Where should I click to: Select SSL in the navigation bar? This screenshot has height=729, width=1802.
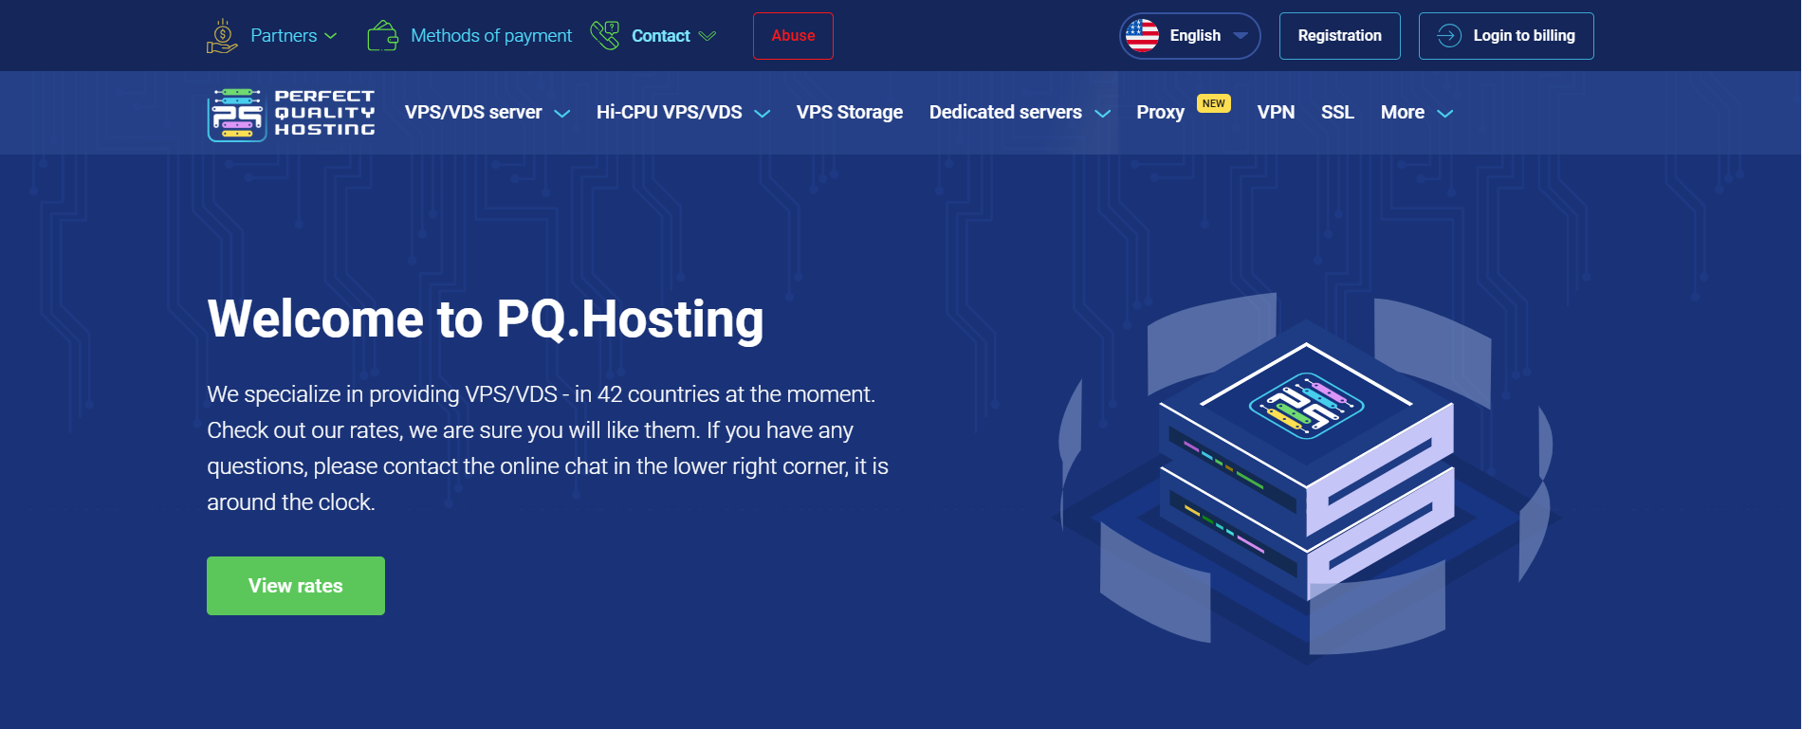(x=1337, y=113)
